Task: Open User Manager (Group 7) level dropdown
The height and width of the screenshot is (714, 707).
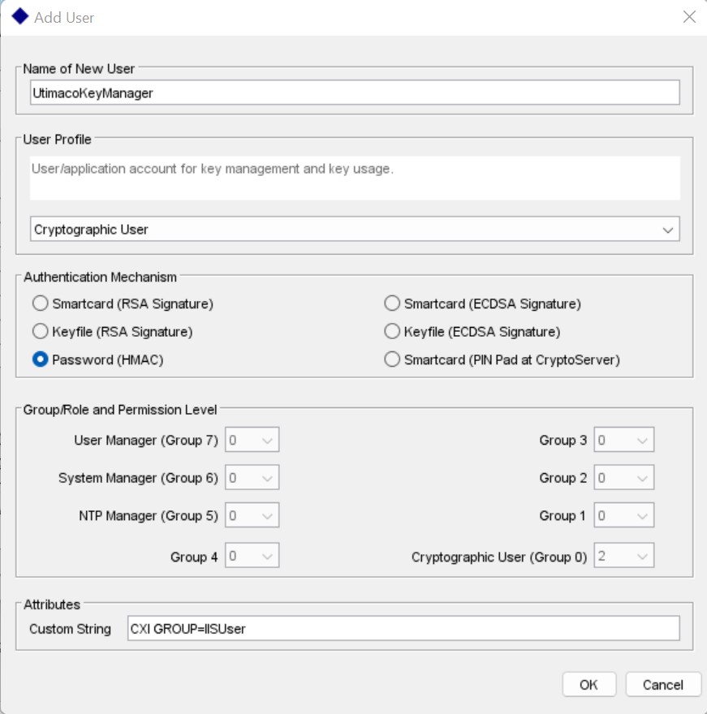Action: point(252,440)
